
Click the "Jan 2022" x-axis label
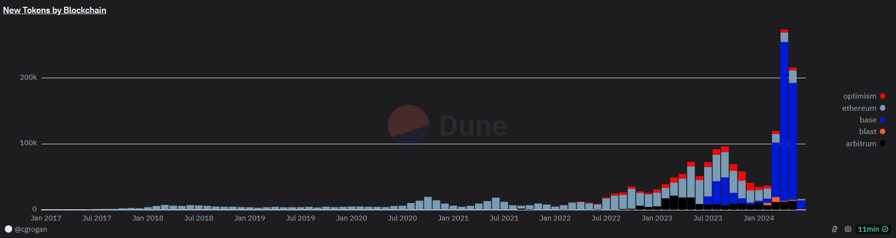[555, 218]
